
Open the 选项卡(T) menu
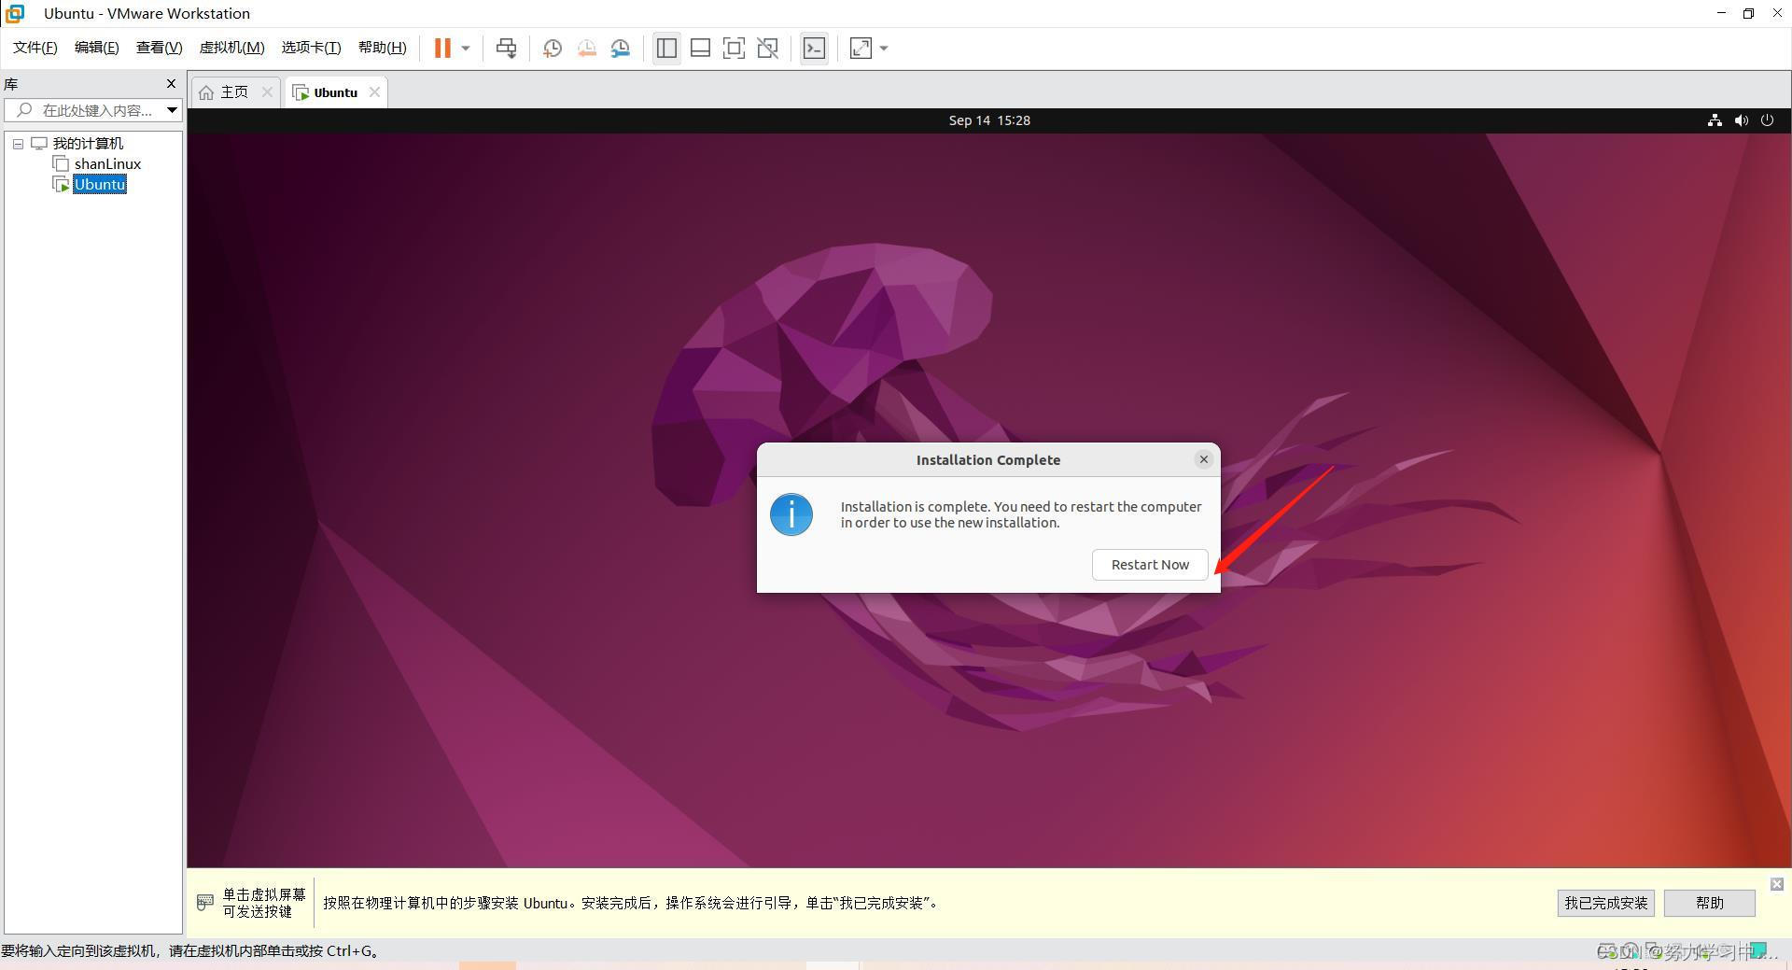pyautogui.click(x=312, y=48)
